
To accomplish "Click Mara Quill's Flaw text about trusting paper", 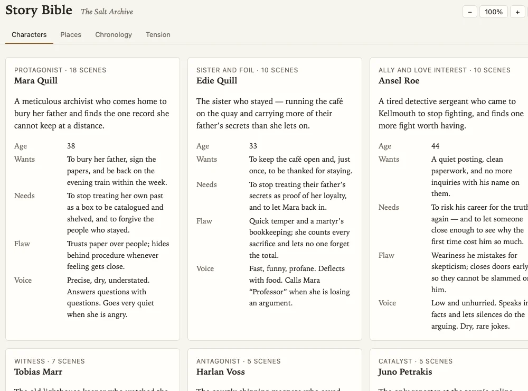I will (x=118, y=255).
